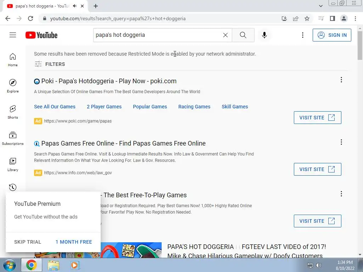
Task: Select the papa's hot doggeria tab
Action: coord(42,6)
